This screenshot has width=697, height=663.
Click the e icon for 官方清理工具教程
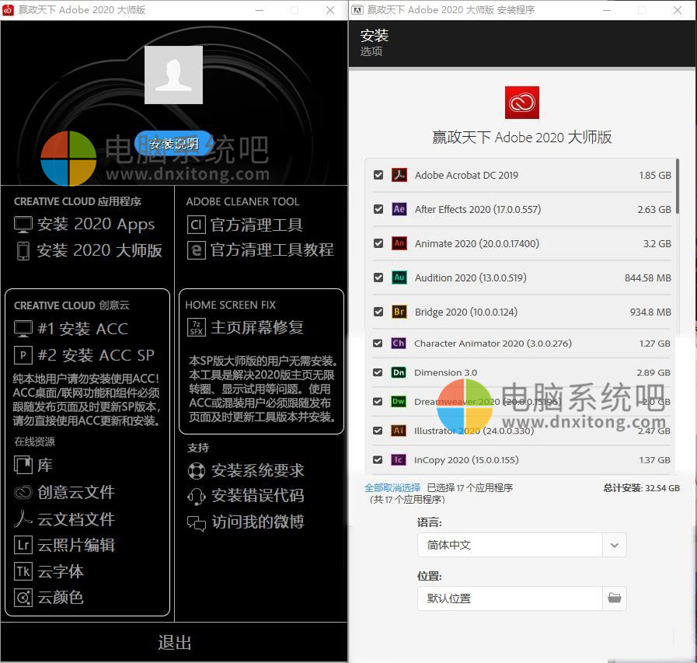196,250
